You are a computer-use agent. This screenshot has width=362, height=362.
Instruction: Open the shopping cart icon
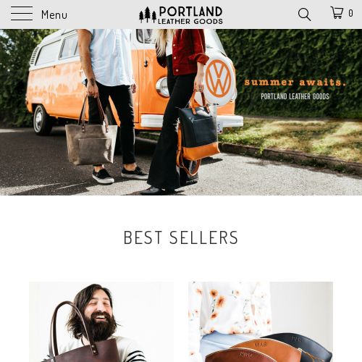point(337,12)
